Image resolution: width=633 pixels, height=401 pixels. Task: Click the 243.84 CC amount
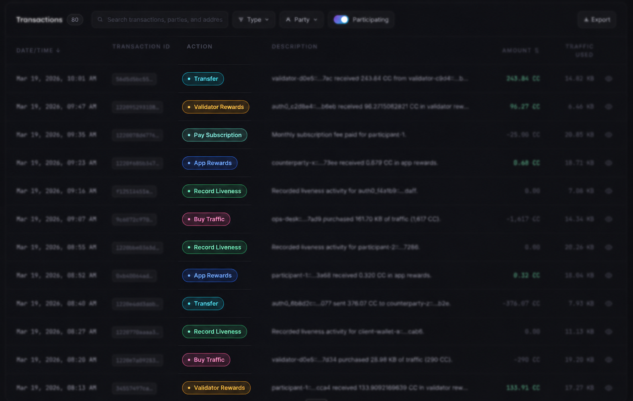(x=523, y=79)
